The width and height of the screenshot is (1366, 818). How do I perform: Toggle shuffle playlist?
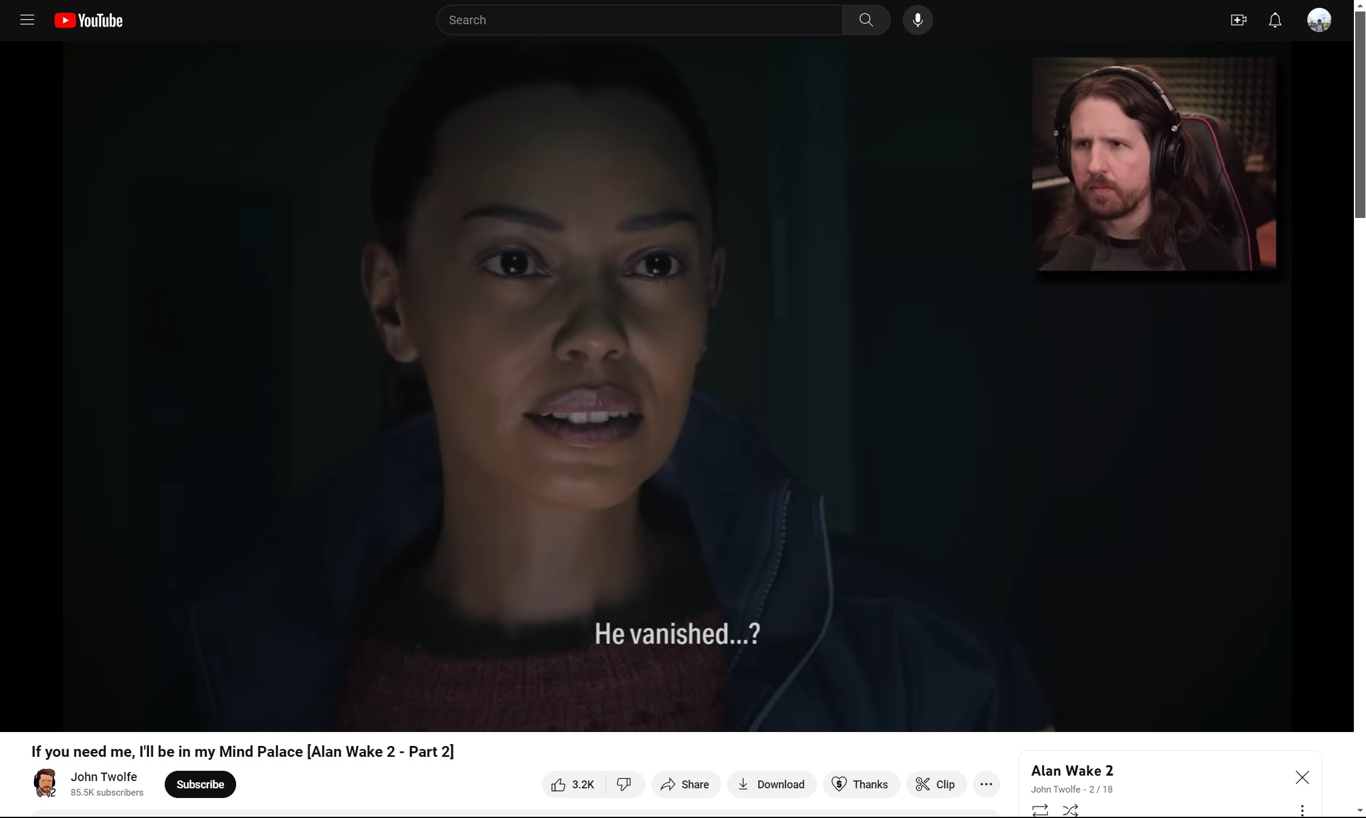1070,810
